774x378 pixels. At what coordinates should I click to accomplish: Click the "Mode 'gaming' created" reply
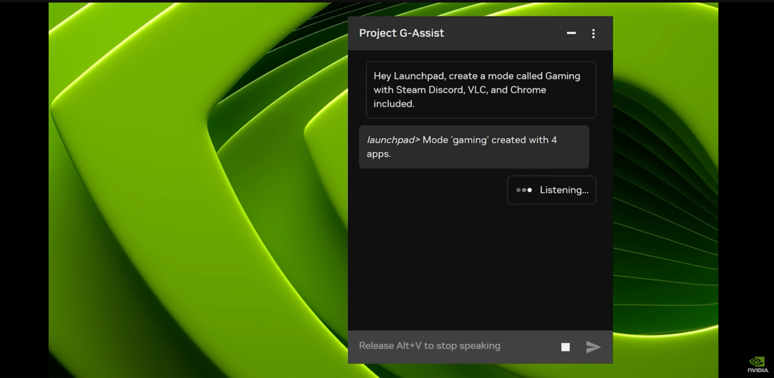(474, 147)
